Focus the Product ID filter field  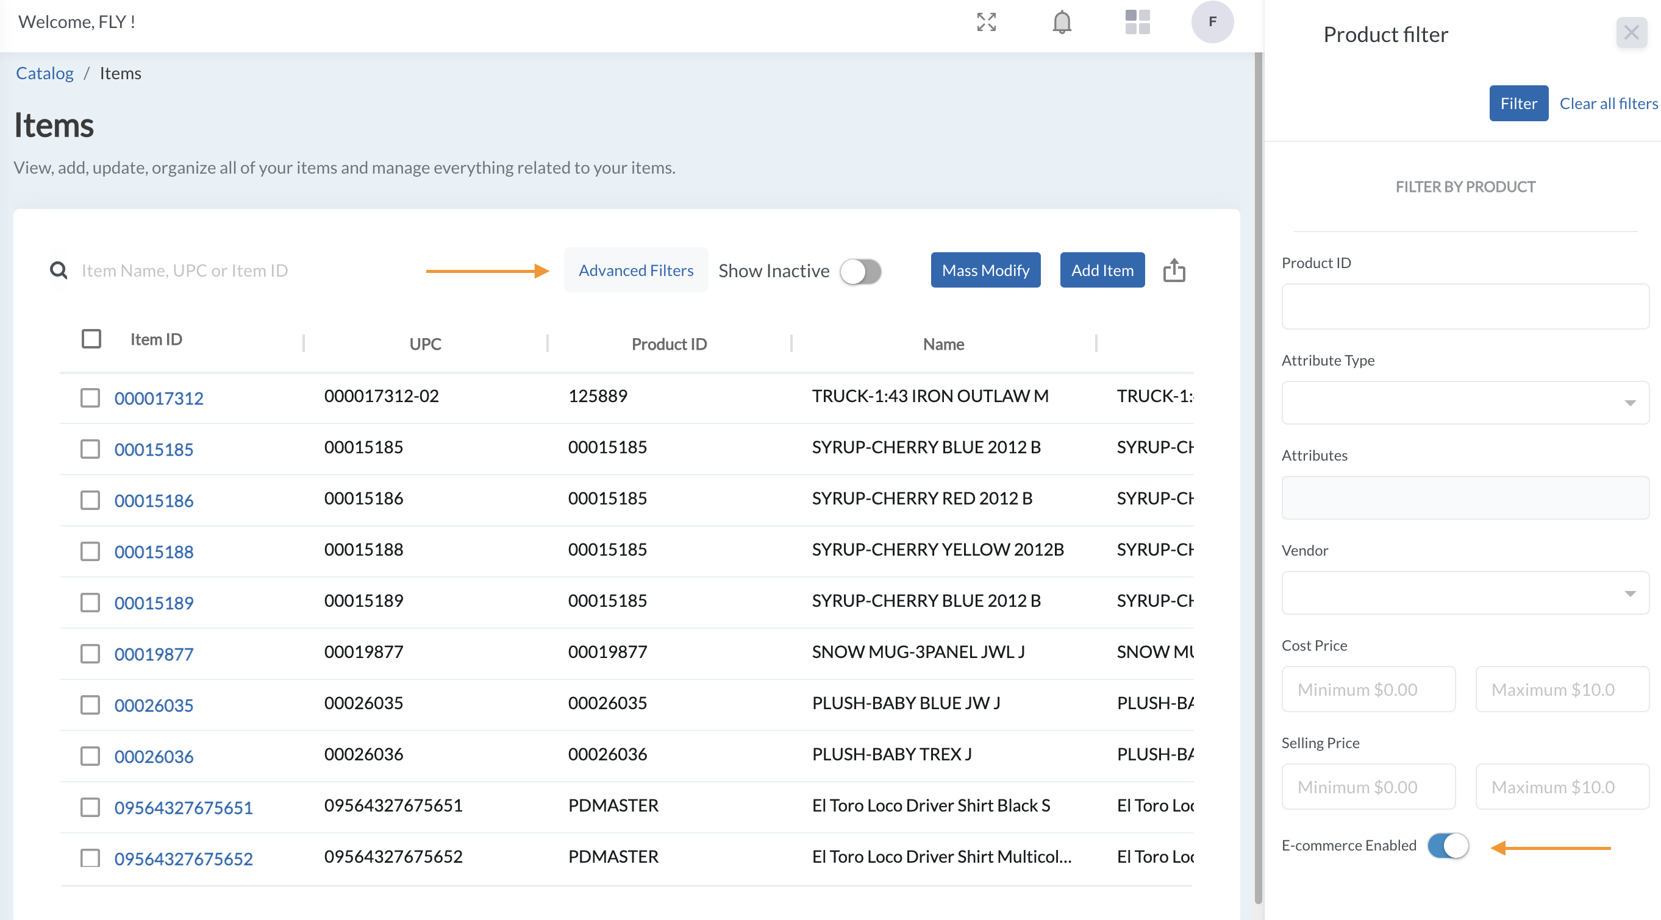pyautogui.click(x=1464, y=306)
